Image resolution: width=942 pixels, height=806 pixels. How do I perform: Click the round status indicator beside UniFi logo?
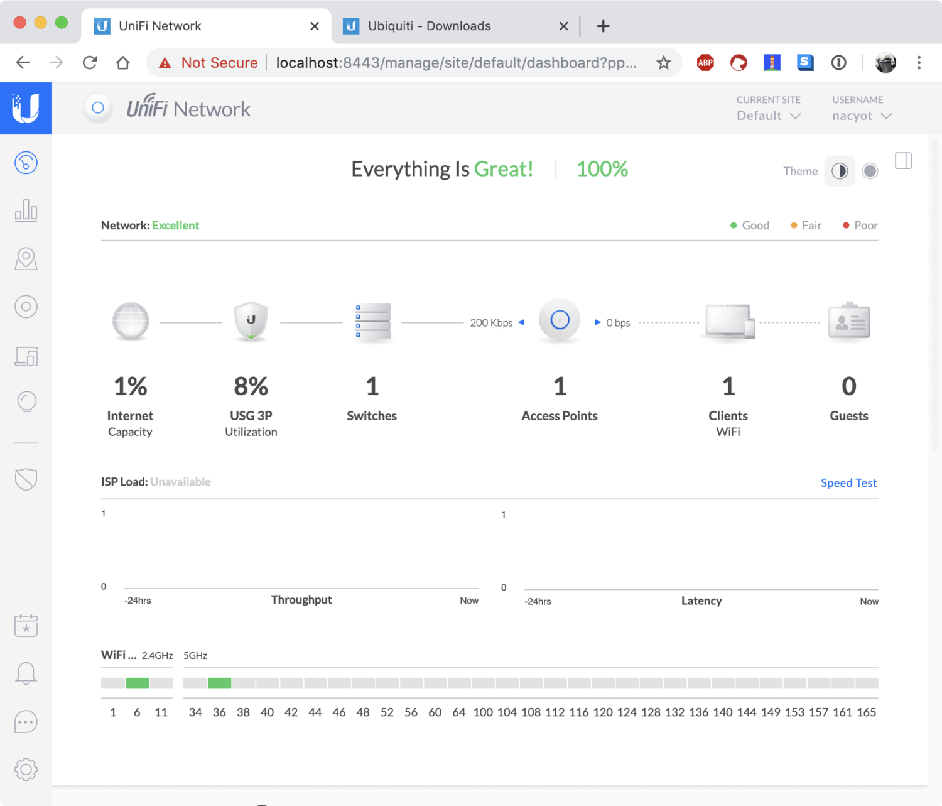98,107
